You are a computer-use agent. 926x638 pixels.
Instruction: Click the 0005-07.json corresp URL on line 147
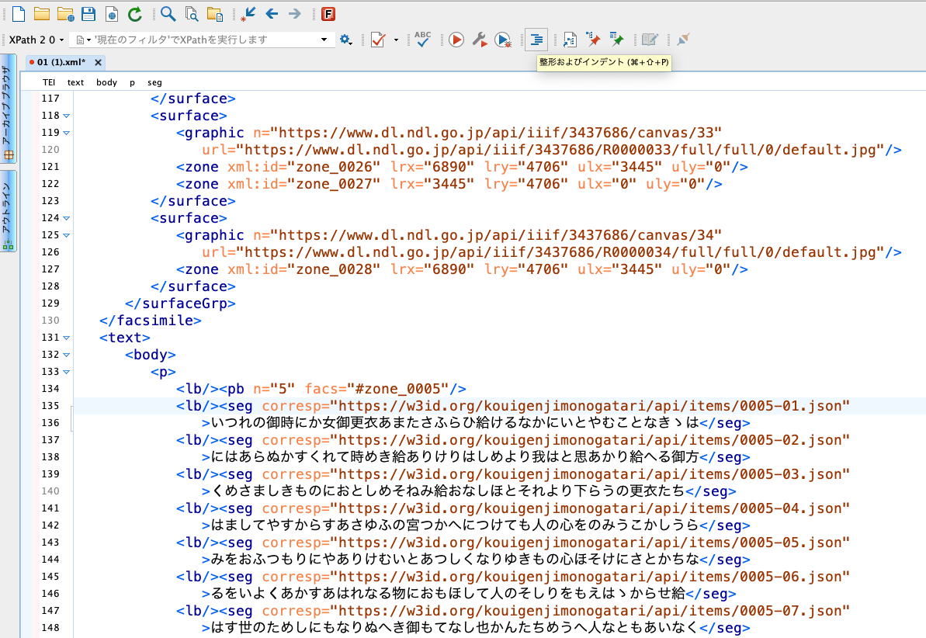click(x=590, y=611)
